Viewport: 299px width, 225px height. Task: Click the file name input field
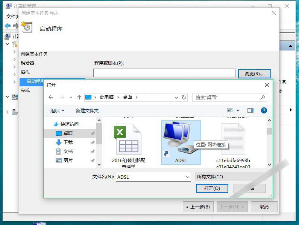pos(150,177)
